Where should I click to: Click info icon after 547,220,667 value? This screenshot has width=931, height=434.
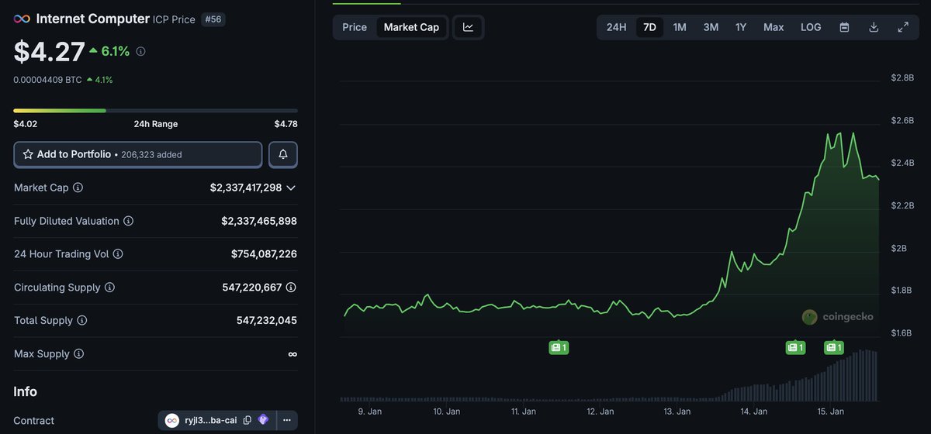[x=291, y=288]
